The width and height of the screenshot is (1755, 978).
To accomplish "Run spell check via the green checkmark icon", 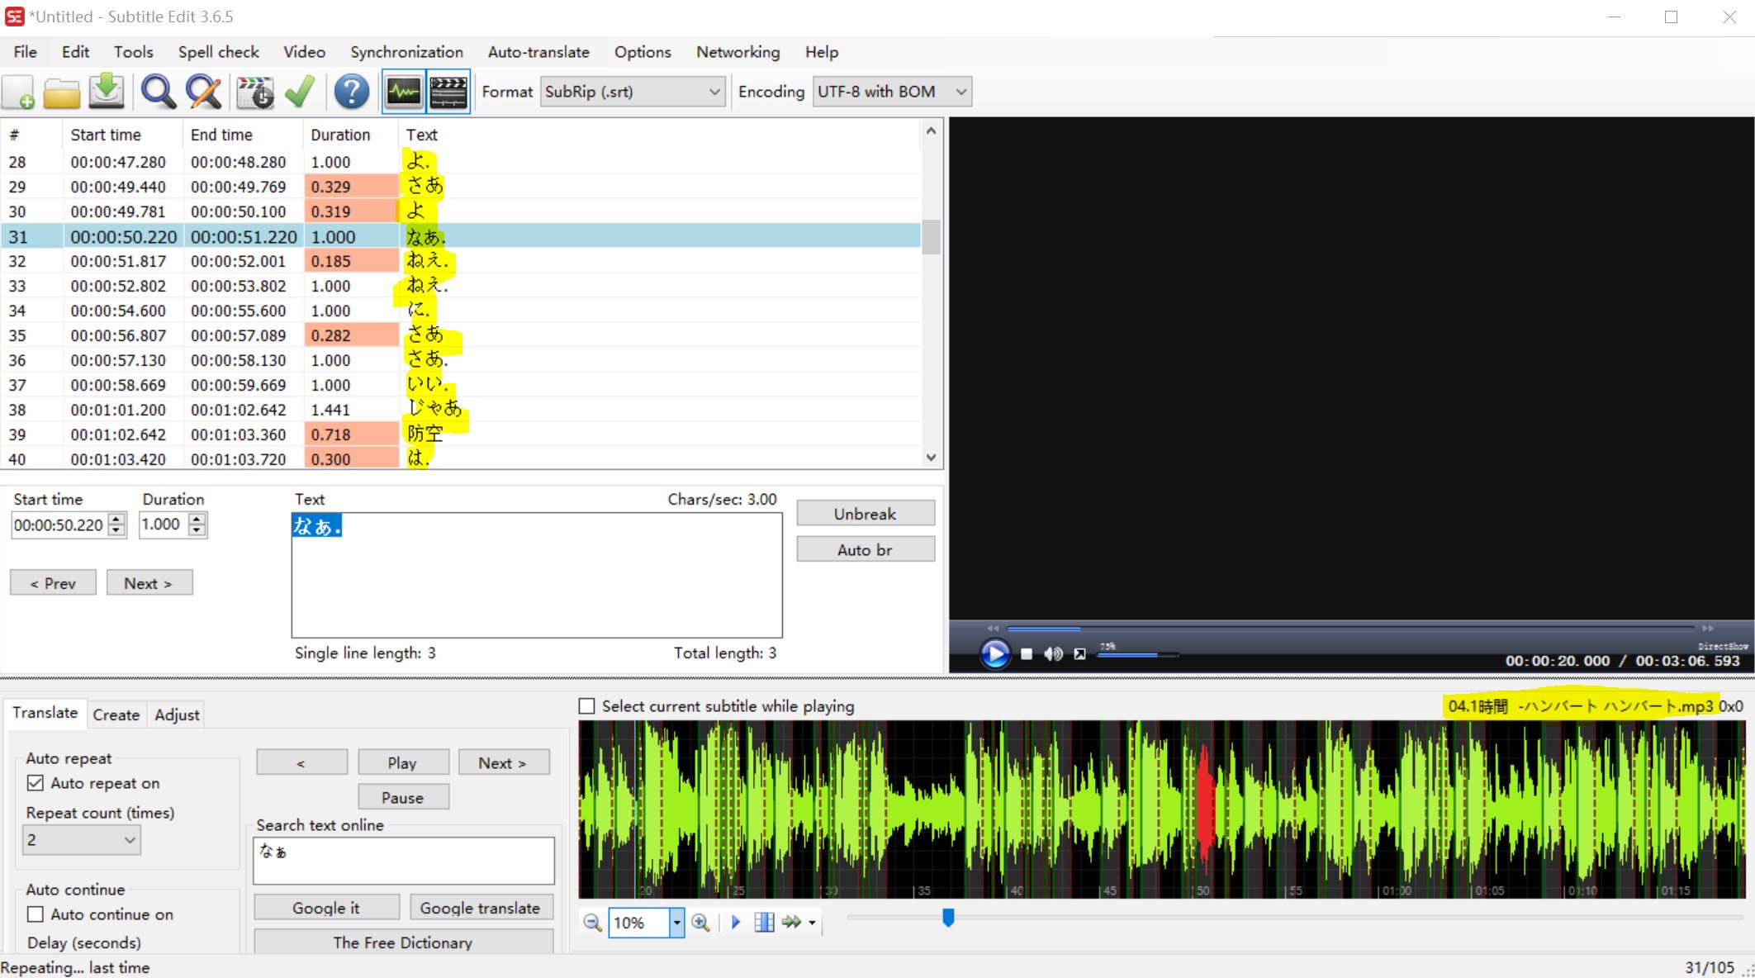I will [300, 92].
